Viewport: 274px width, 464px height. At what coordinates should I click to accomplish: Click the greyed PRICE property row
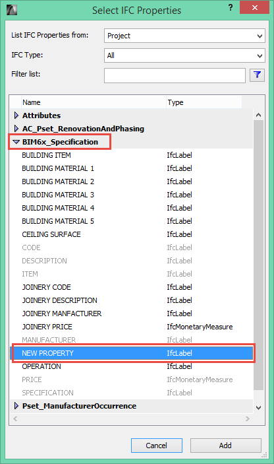coord(132,380)
